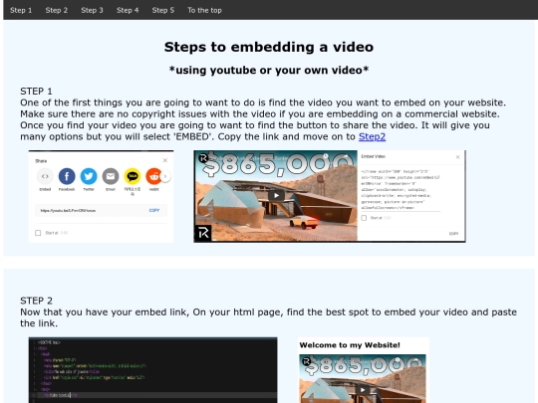Open Step 1 in navigation bar
Viewport: 538px width, 403px height.
pos(21,10)
